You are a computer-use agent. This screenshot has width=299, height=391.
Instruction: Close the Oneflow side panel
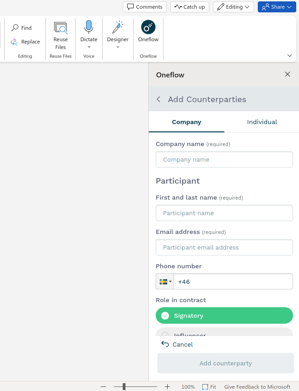click(288, 74)
